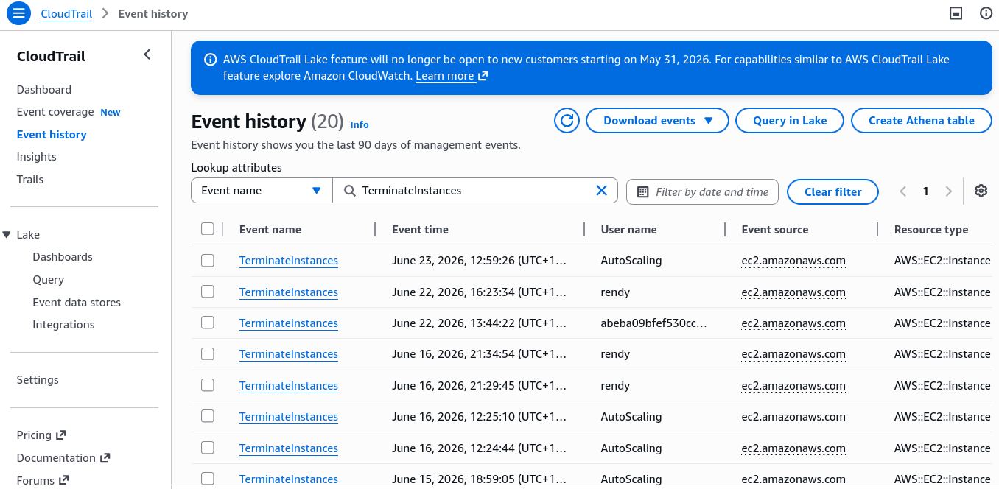Select event at June 16, 12:25:10

point(207,416)
